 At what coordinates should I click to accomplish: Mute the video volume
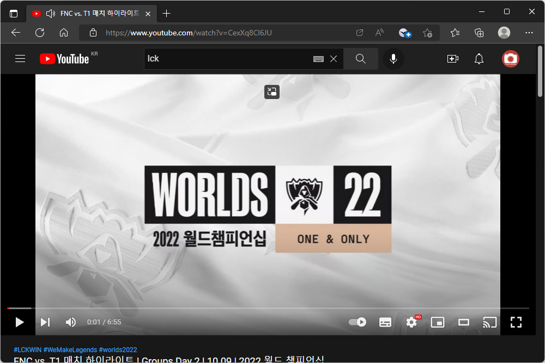coord(70,322)
